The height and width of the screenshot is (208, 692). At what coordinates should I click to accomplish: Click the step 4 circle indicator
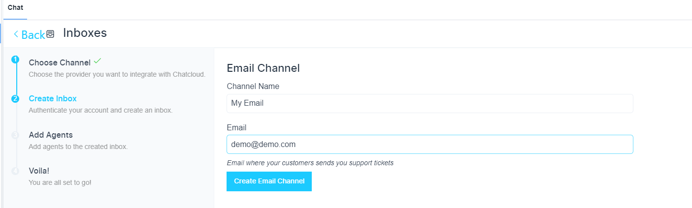[15, 171]
